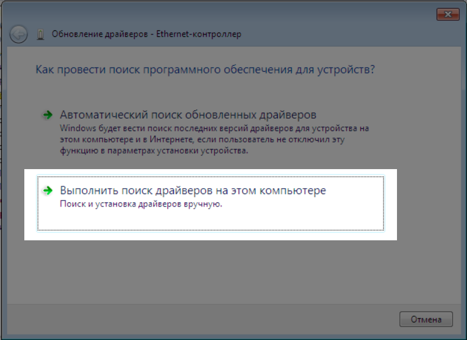Click green arrow beside automatic driver search
This screenshot has width=467, height=340.
(x=47, y=115)
